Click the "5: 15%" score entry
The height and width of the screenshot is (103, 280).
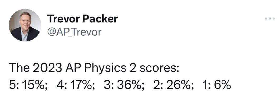tap(28, 85)
